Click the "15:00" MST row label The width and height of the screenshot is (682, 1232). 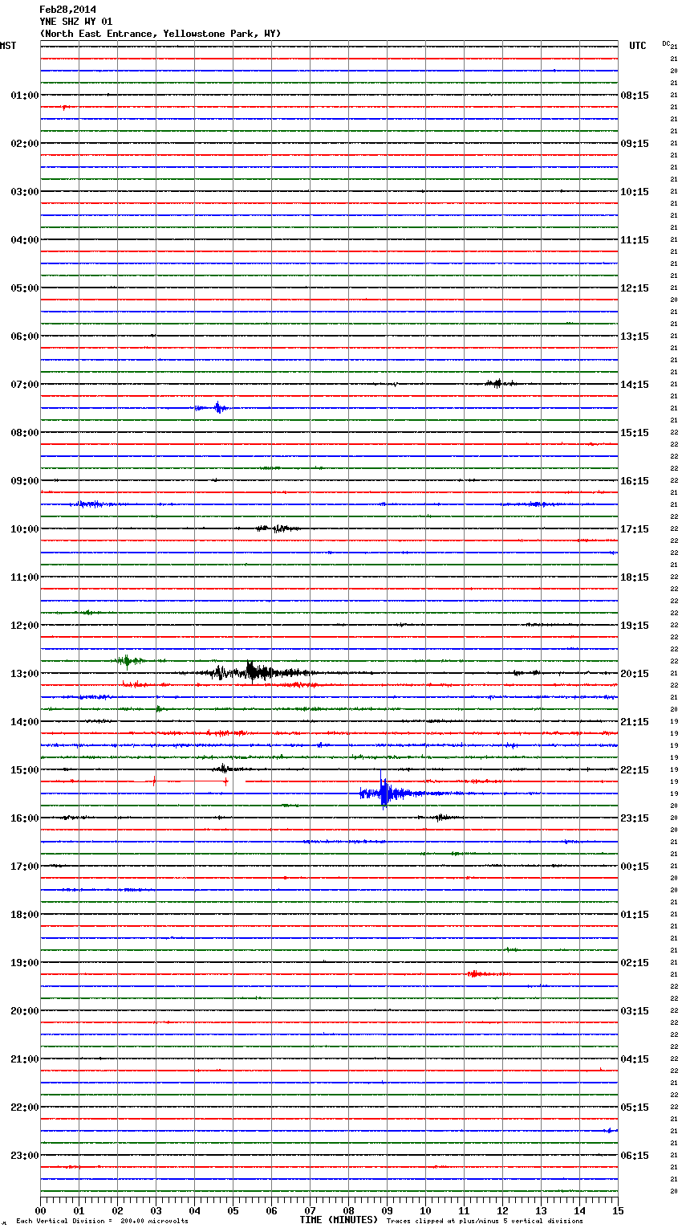click(25, 770)
